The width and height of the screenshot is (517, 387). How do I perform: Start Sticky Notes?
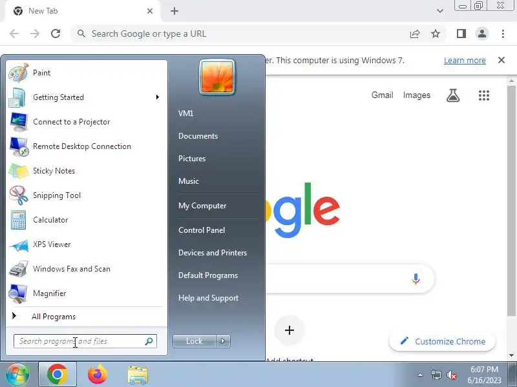pyautogui.click(x=87, y=171)
